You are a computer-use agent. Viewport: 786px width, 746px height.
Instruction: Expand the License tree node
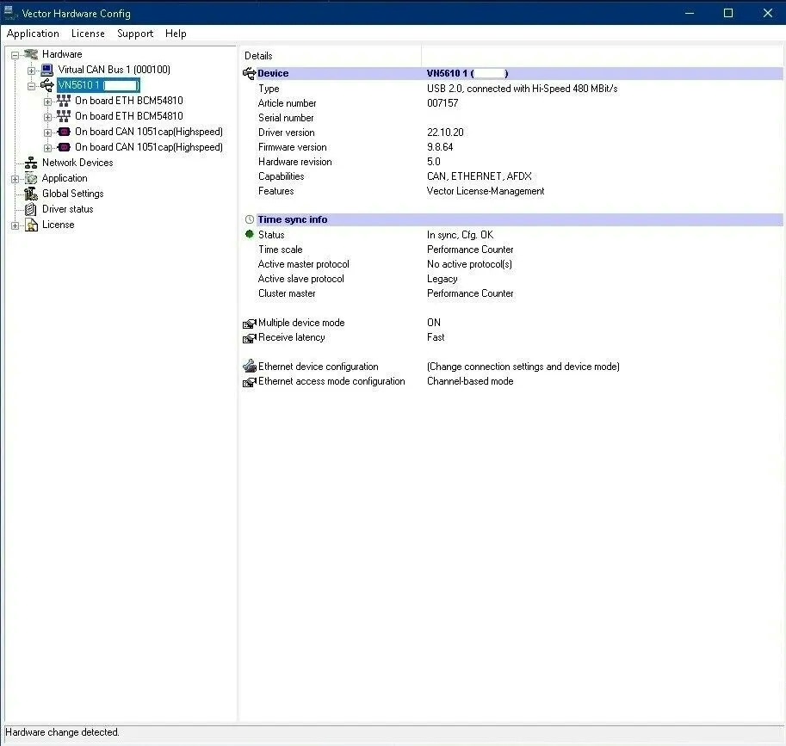pos(15,225)
